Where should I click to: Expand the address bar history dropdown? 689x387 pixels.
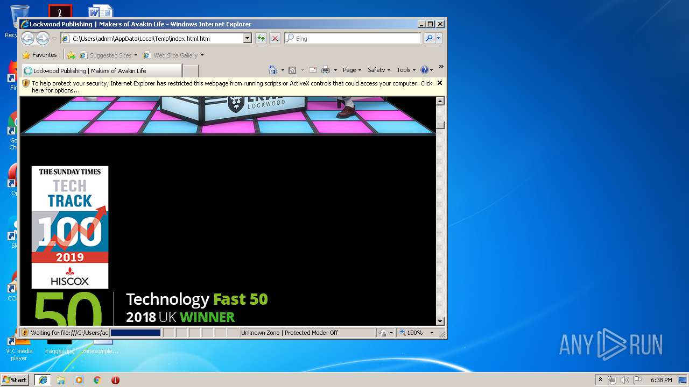(248, 38)
